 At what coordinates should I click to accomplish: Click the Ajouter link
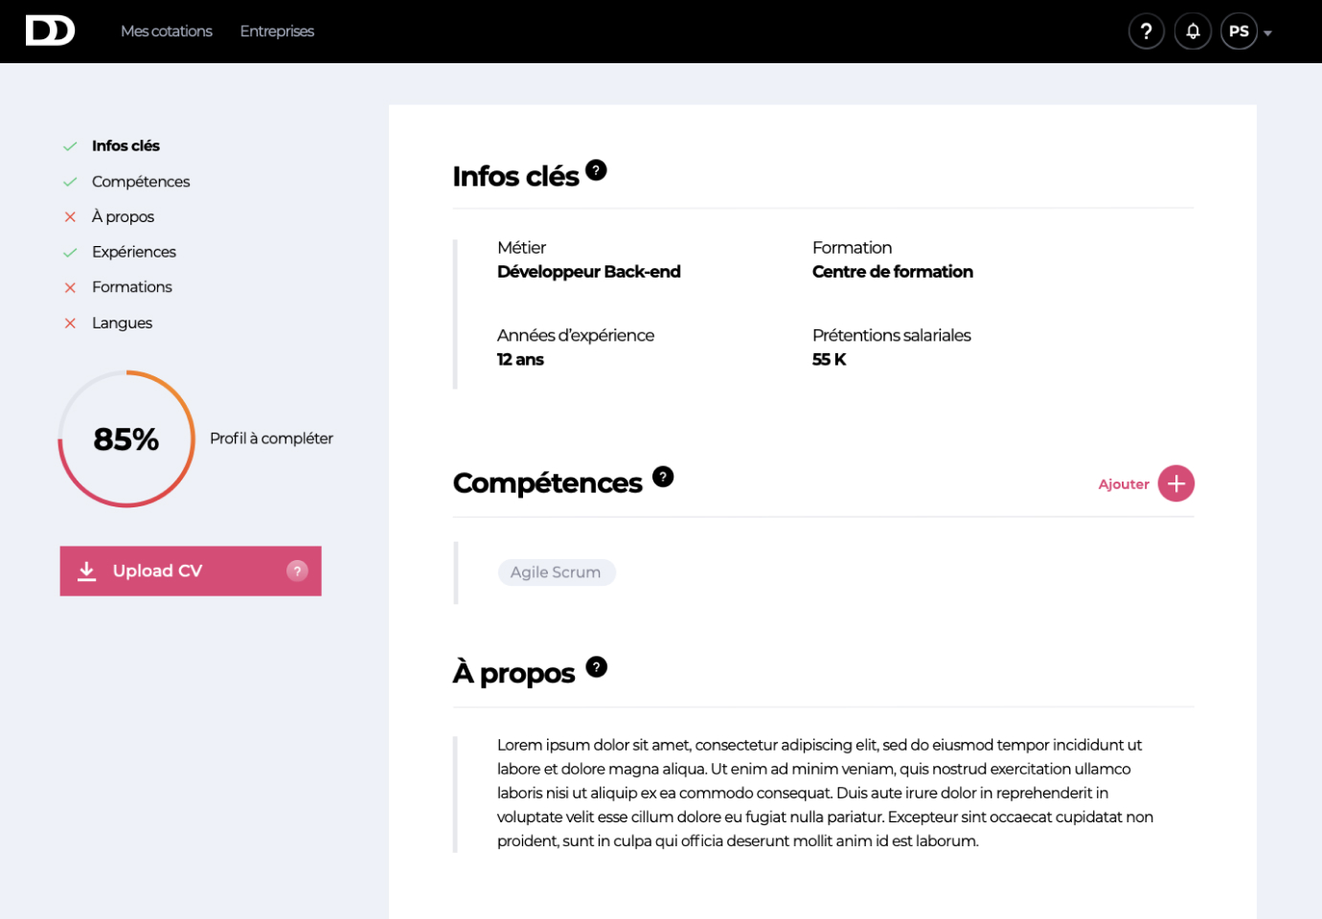coord(1124,484)
